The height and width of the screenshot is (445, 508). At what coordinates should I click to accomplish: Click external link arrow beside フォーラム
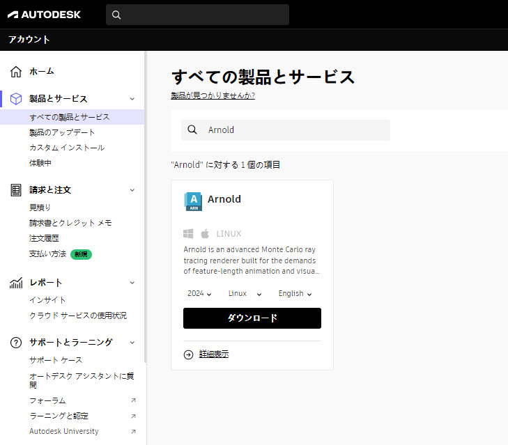pyautogui.click(x=133, y=400)
